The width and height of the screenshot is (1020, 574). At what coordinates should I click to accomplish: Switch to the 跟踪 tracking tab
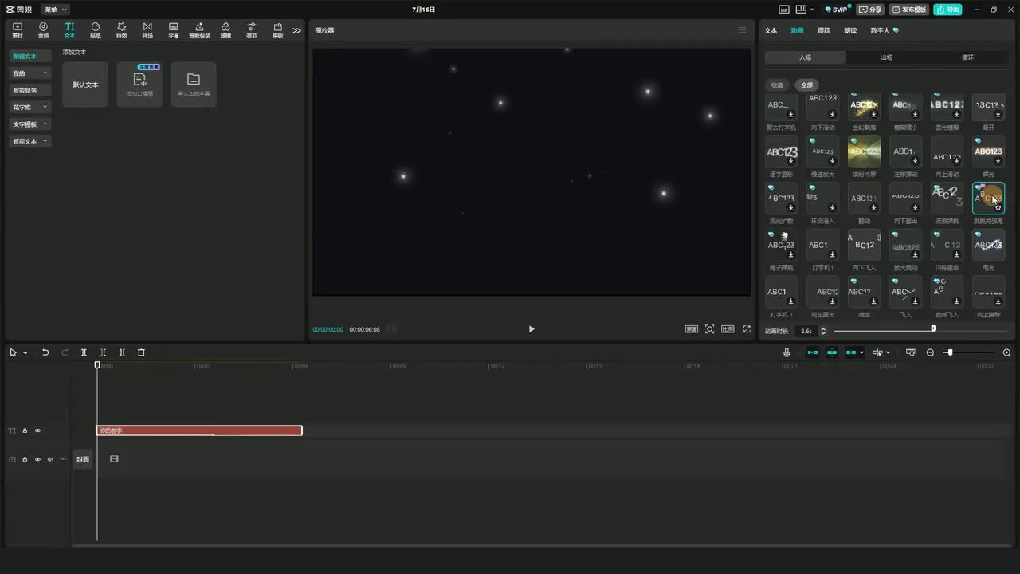823,30
